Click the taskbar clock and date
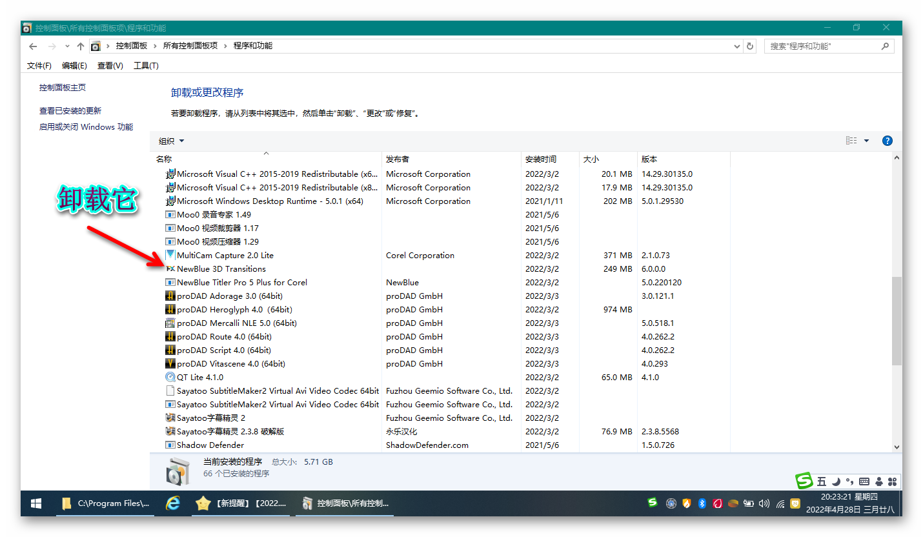This screenshot has height=537, width=923. tap(849, 503)
